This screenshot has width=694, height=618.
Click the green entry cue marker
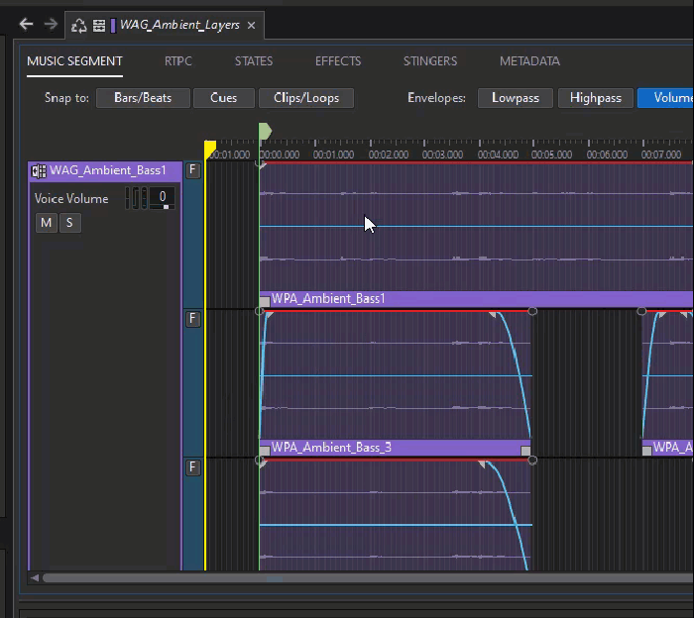pos(265,132)
